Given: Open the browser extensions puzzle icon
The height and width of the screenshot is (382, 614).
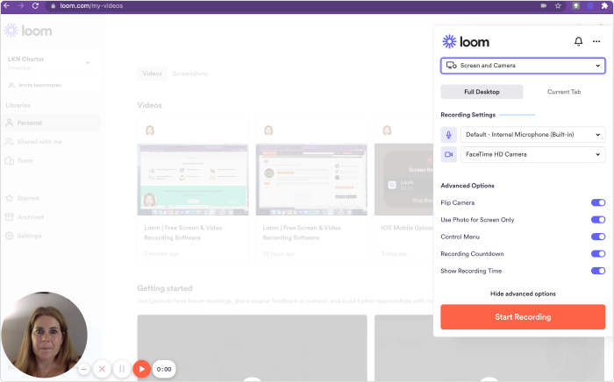Looking at the screenshot, I should coord(604,5).
